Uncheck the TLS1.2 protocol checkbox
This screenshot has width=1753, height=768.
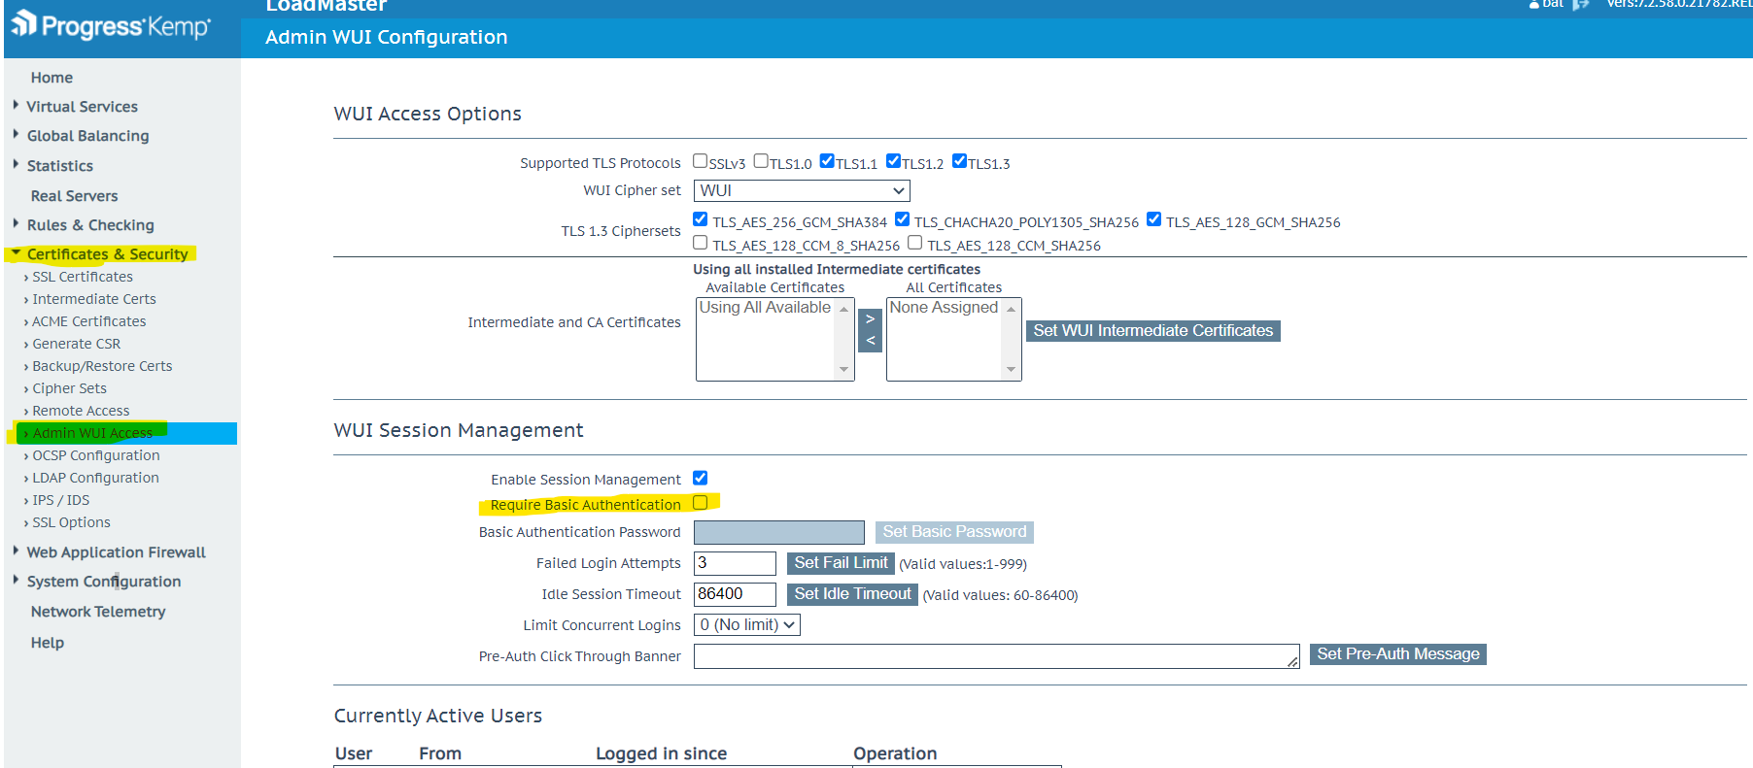(x=893, y=161)
